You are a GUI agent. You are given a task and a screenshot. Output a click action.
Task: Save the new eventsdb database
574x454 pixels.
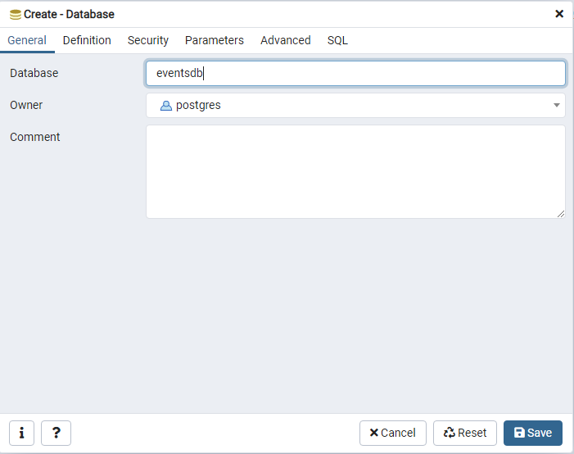533,433
